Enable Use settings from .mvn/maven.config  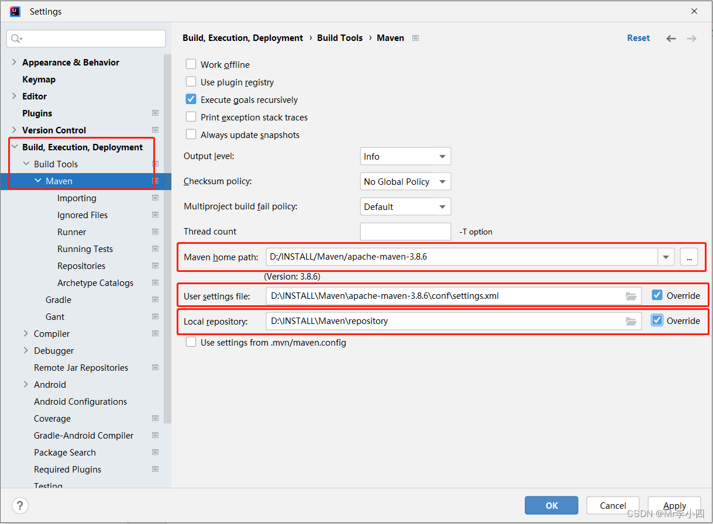click(191, 342)
